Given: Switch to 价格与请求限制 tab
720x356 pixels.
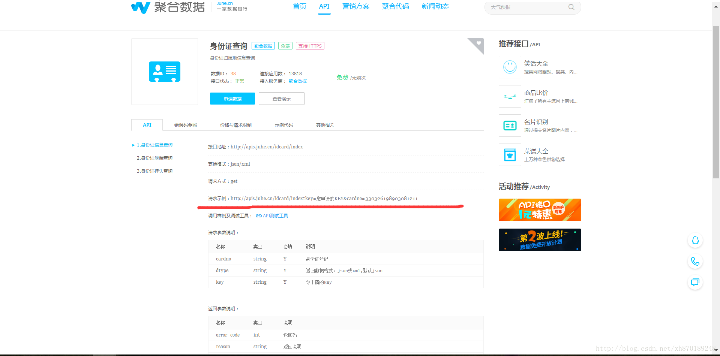Looking at the screenshot, I should (236, 125).
